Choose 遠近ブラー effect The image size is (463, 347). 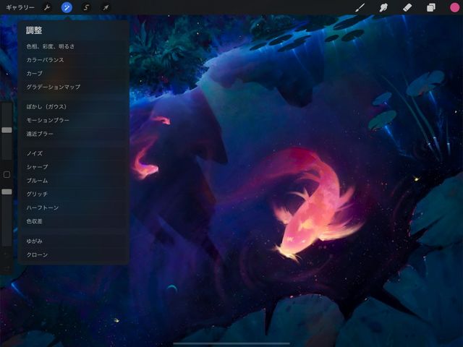[74, 134]
